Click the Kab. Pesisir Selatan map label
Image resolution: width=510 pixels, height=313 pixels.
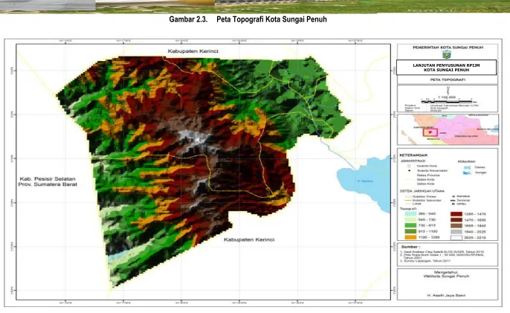(x=48, y=181)
